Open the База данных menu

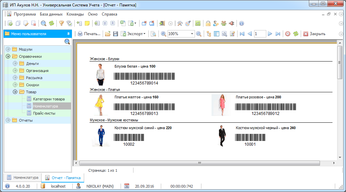pos(51,14)
